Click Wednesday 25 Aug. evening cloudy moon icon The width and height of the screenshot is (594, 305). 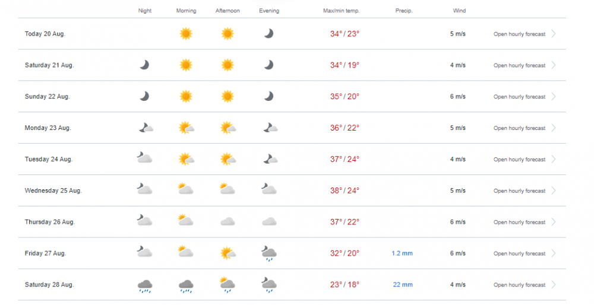click(x=269, y=190)
